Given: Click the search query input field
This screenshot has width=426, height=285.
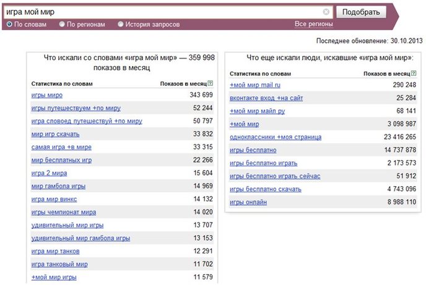Looking at the screenshot, I should coord(164,12).
